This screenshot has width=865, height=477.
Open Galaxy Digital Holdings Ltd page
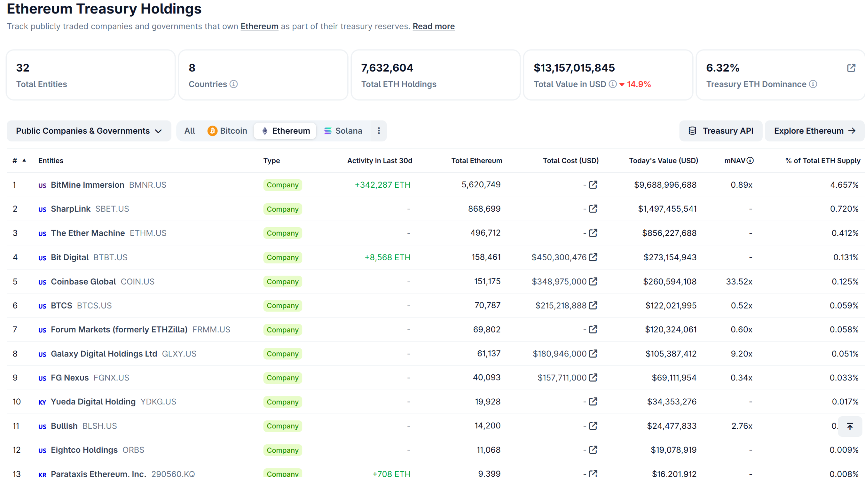[104, 354]
